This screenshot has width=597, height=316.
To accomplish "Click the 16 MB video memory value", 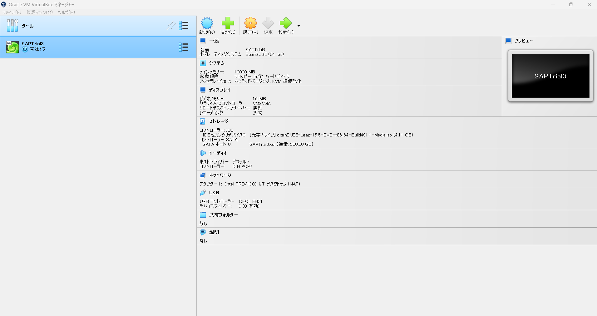I will [259, 99].
